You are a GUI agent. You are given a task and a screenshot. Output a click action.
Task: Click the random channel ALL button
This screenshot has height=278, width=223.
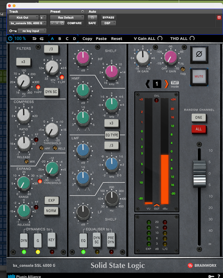click(199, 129)
